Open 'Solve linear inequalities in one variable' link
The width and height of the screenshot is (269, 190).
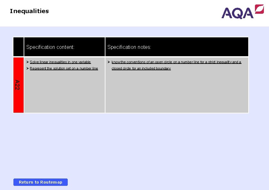click(60, 62)
